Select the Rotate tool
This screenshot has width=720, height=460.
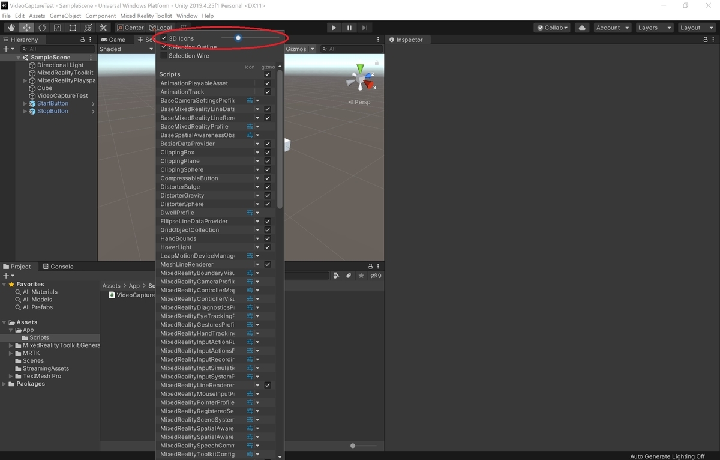click(x=42, y=28)
